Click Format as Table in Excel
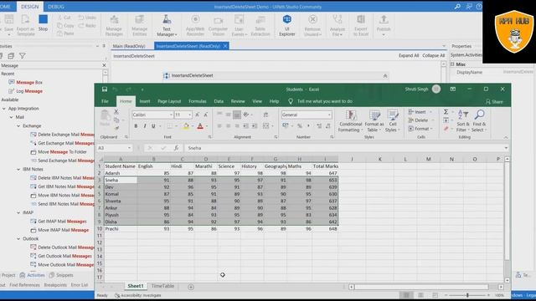Screen dimensions: 536x301 (374, 121)
